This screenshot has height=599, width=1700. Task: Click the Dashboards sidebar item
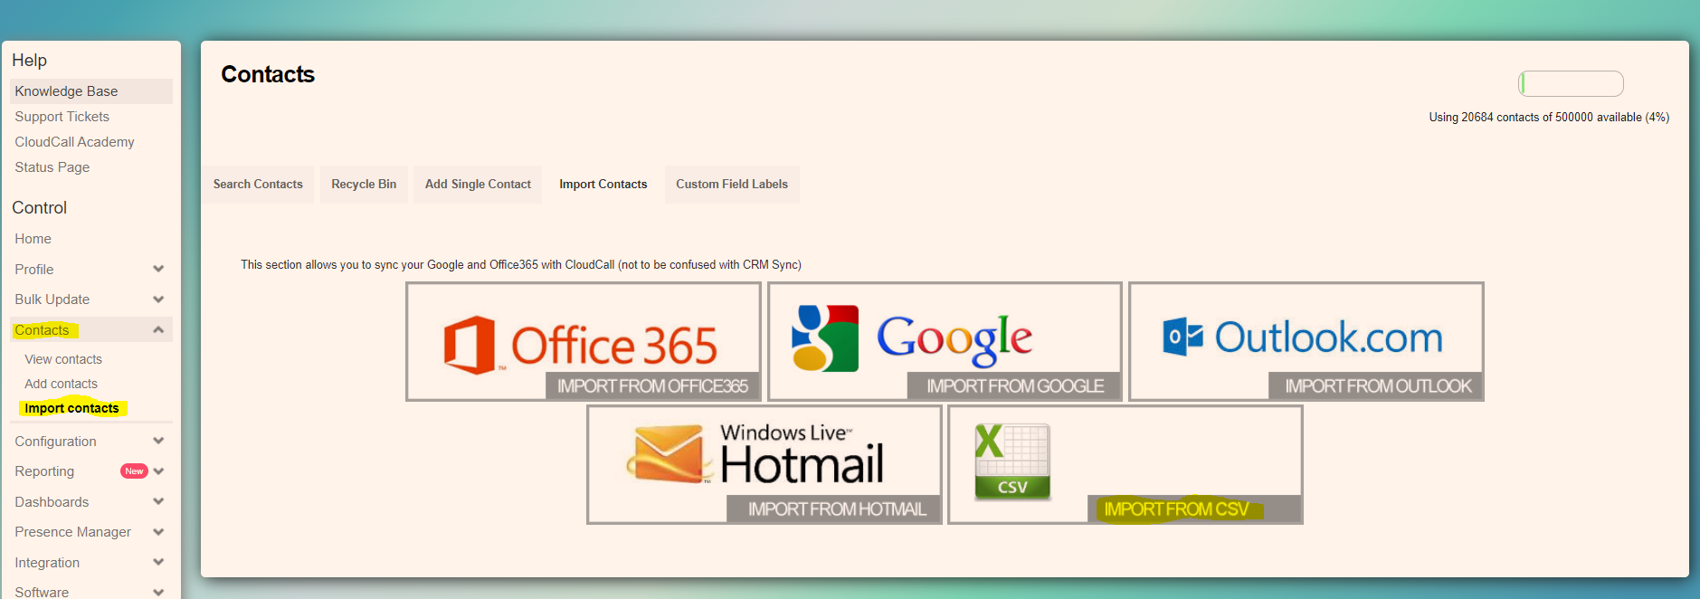click(x=52, y=502)
